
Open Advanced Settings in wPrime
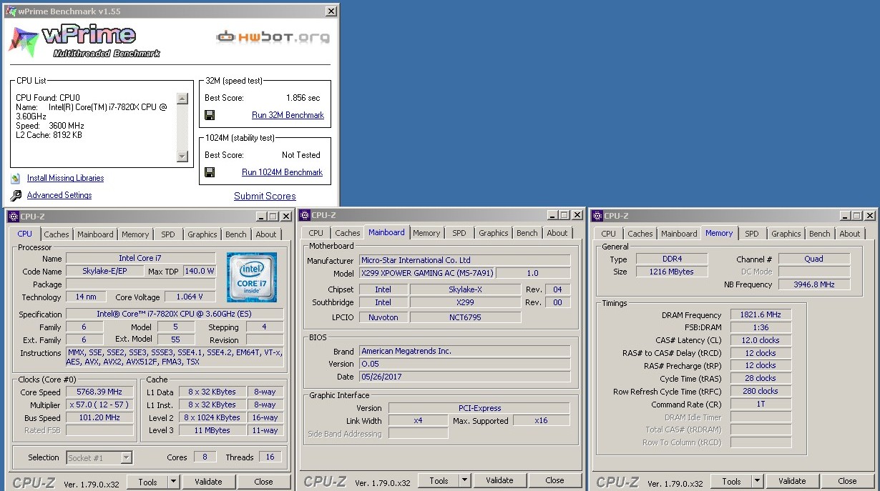pos(59,195)
